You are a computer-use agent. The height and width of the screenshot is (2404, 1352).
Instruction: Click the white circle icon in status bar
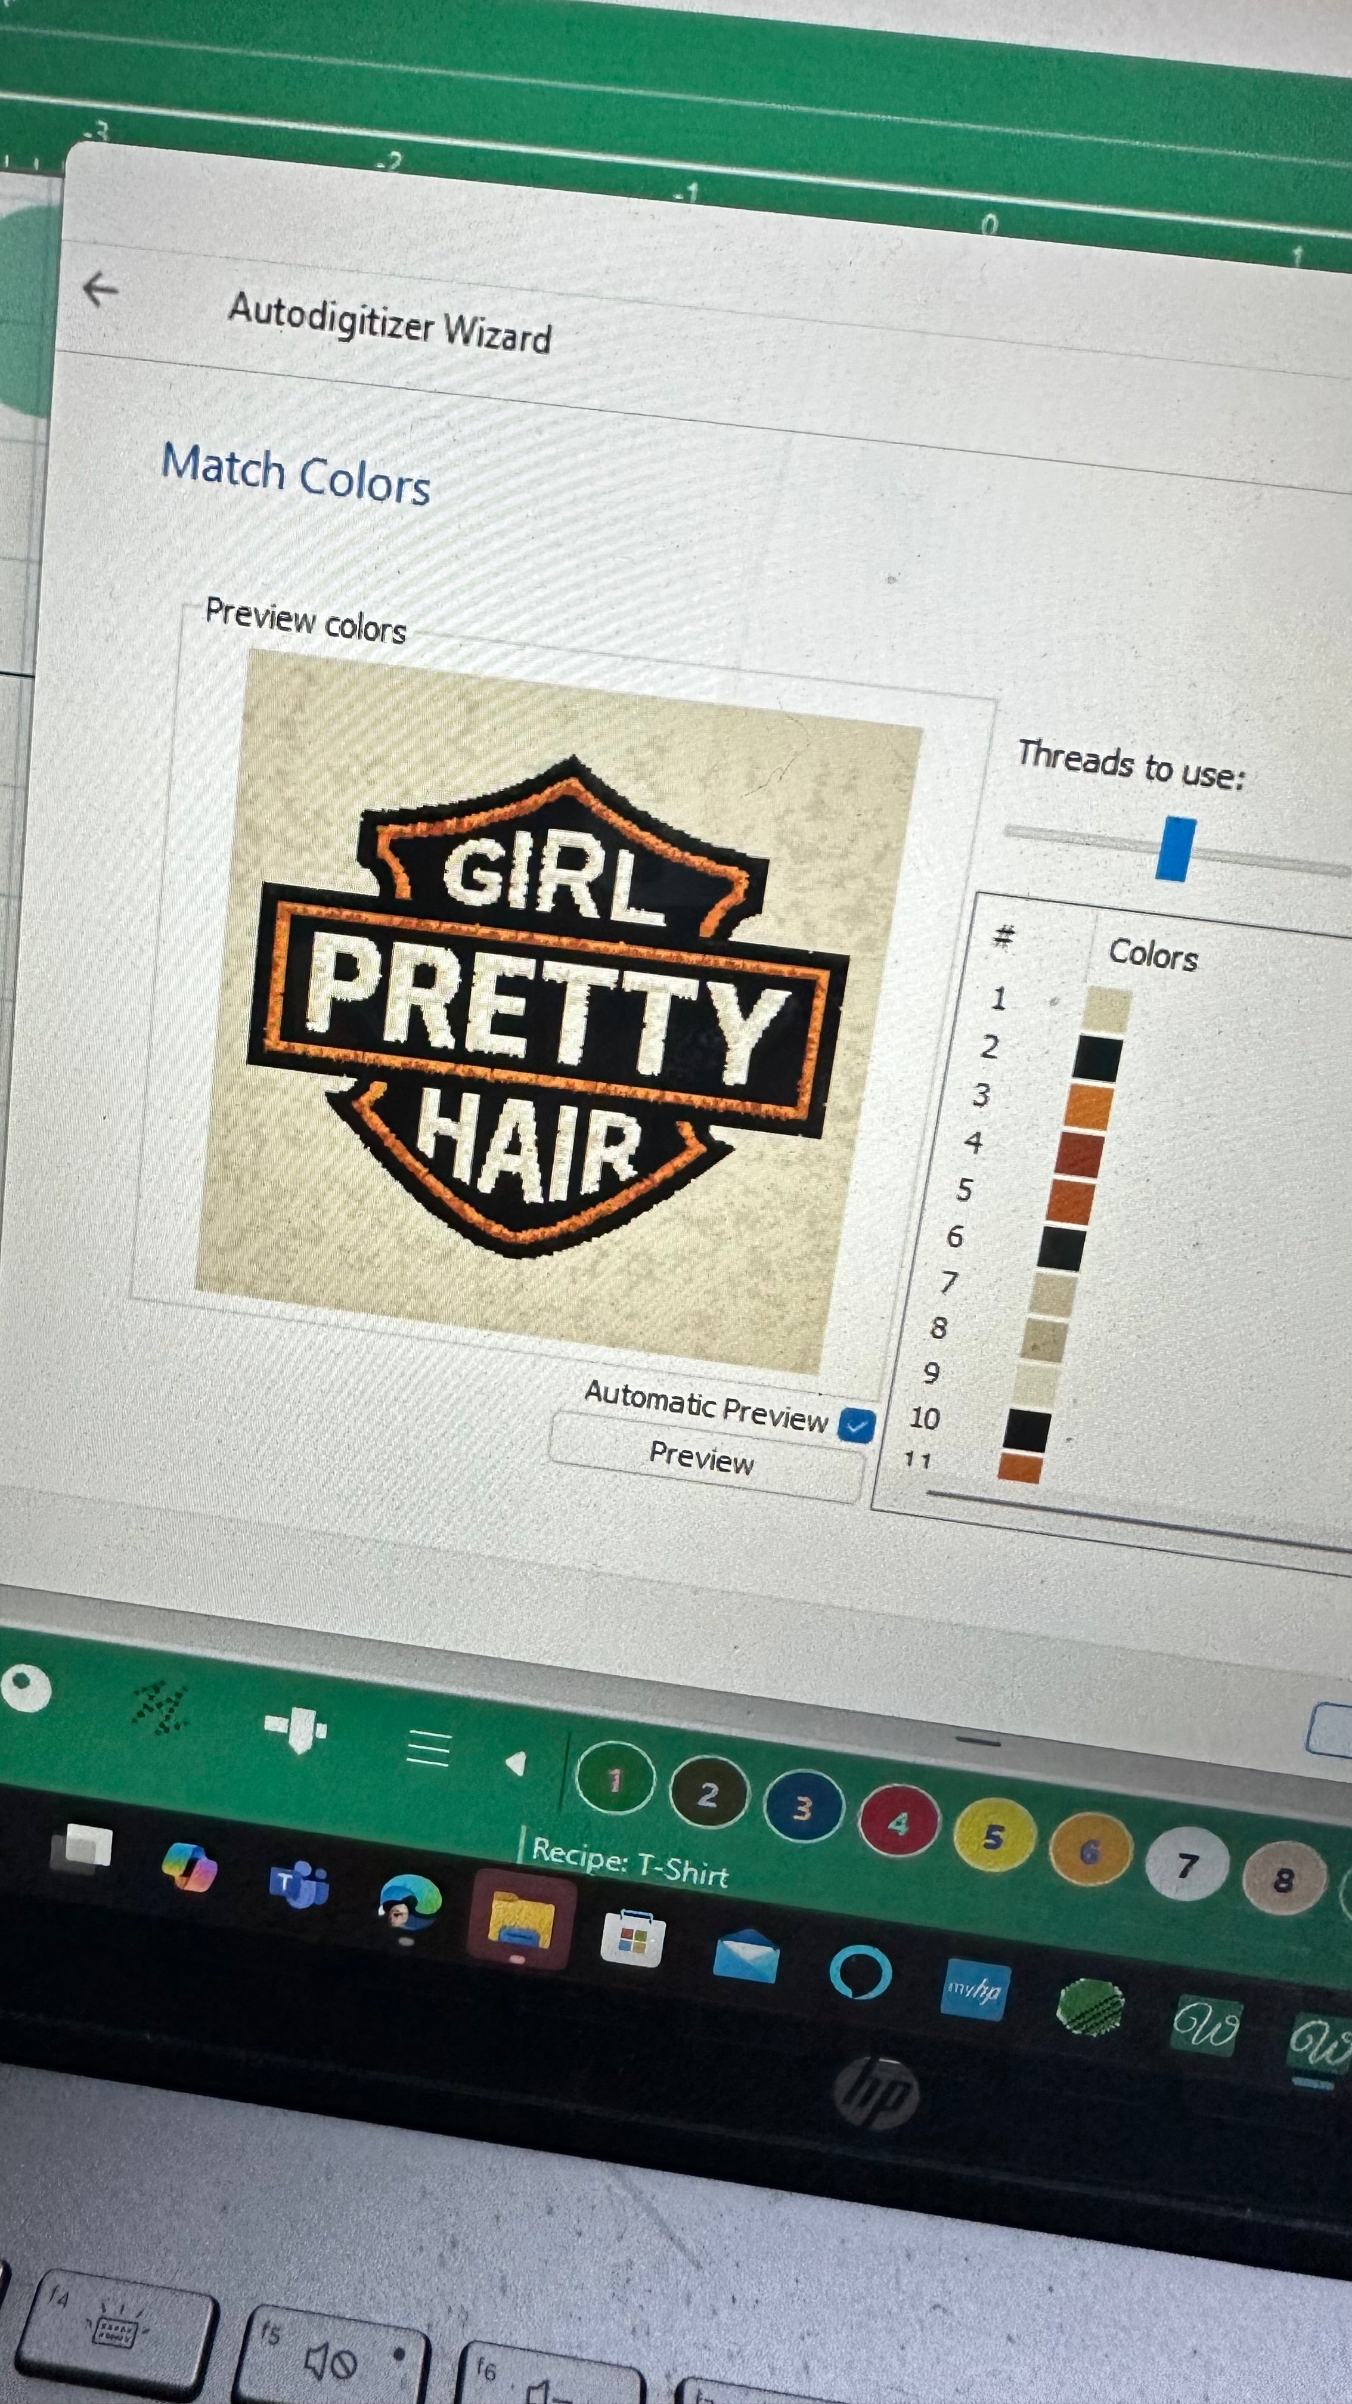coord(25,1689)
